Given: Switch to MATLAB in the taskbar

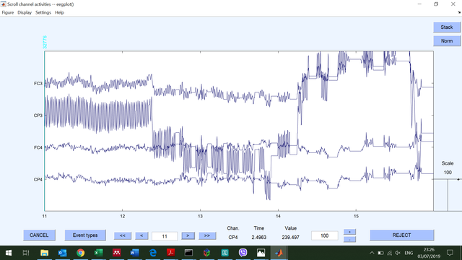Looking at the screenshot, I should coord(279,253).
